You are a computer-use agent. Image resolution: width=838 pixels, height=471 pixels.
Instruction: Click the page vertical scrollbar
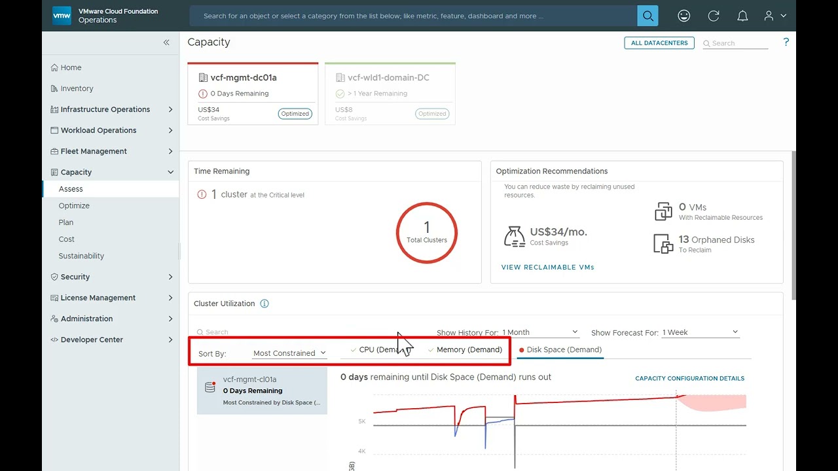pos(793,222)
